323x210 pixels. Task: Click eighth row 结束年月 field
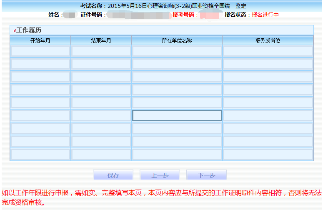(101, 142)
